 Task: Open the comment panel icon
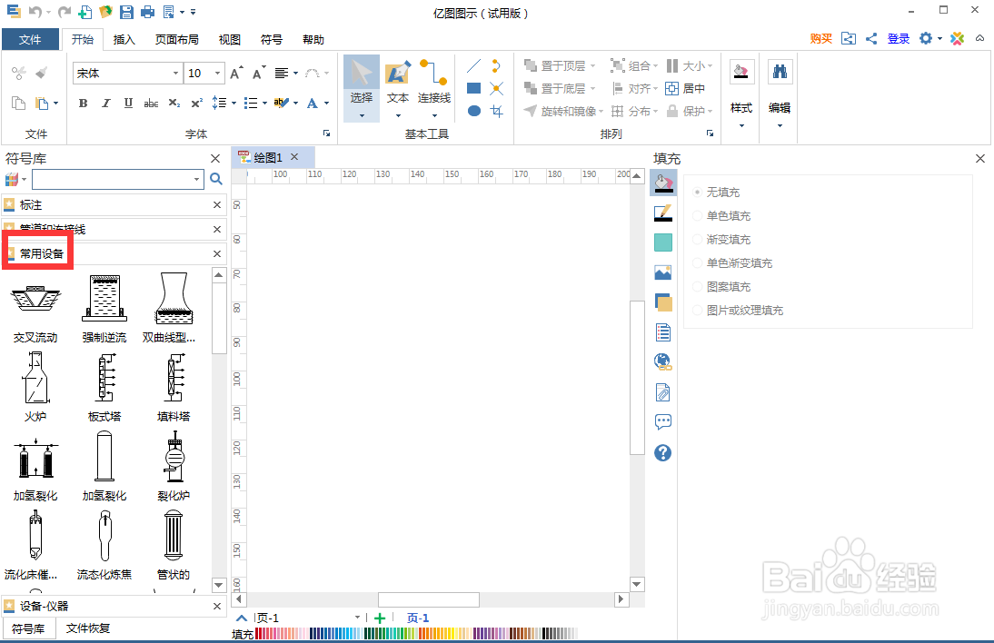[x=662, y=421]
